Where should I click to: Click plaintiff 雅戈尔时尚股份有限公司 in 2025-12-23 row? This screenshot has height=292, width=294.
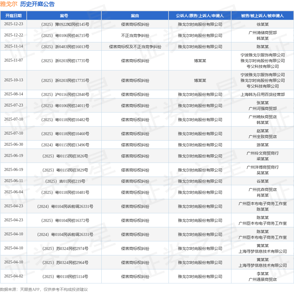point(200,24)
